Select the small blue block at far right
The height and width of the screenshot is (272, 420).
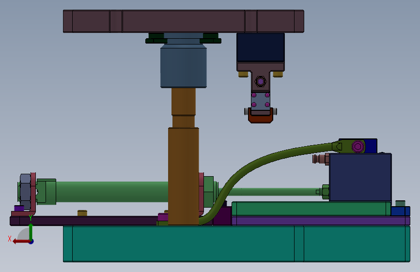[x=401, y=211]
